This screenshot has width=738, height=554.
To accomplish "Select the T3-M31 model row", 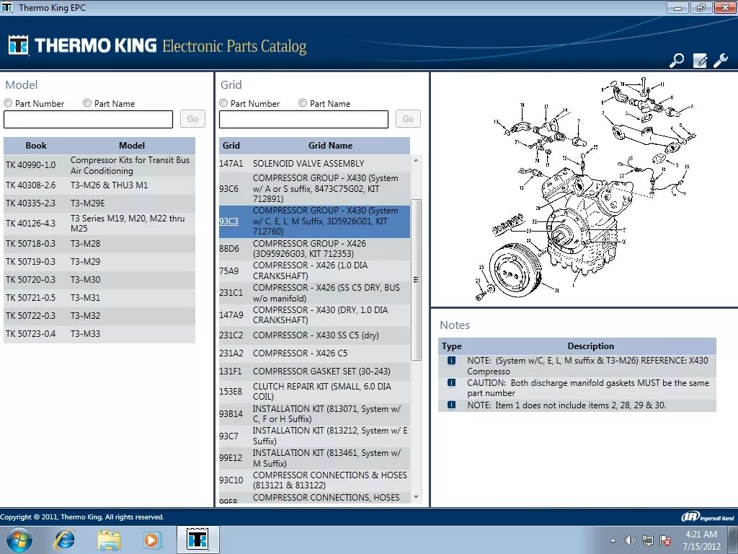I will [x=99, y=298].
